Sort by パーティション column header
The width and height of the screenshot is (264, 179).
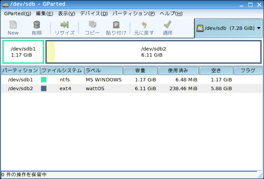pyautogui.click(x=21, y=71)
